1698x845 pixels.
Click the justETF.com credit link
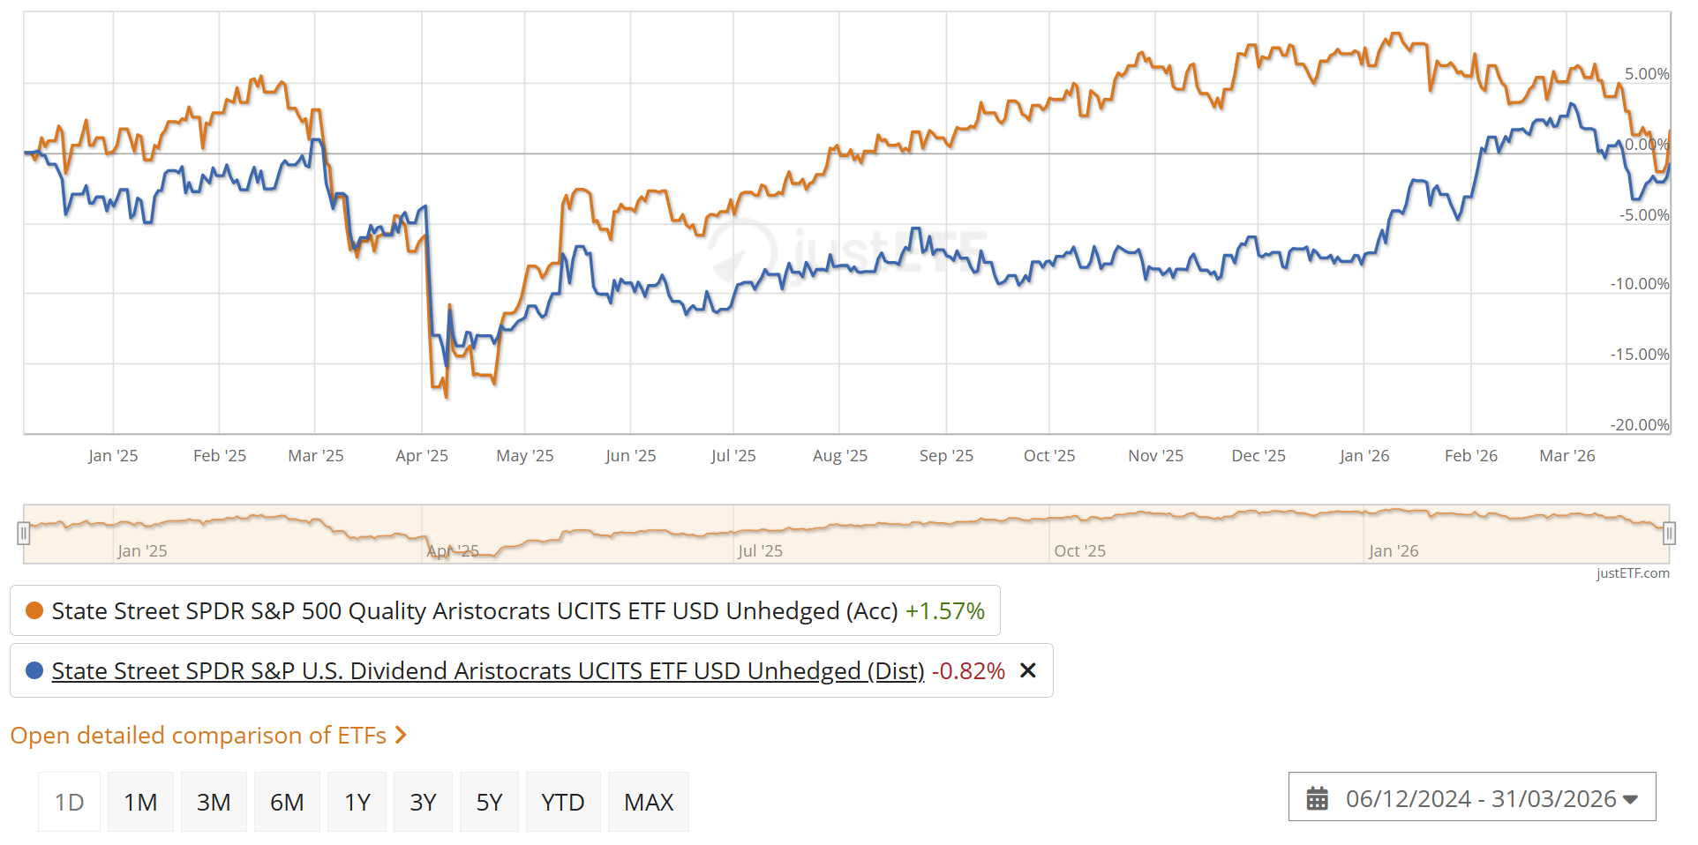(1633, 573)
